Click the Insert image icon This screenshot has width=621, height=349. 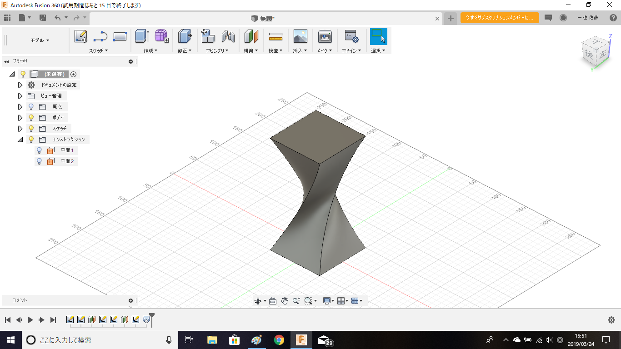click(300, 36)
